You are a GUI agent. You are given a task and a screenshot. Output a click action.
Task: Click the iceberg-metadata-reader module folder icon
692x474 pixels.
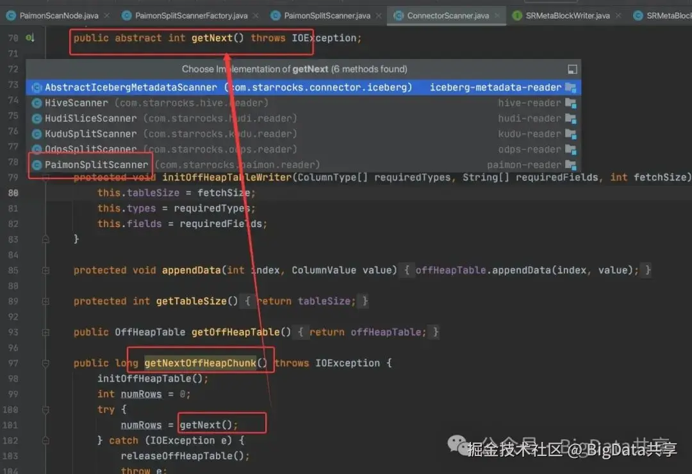tap(571, 87)
